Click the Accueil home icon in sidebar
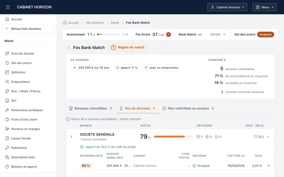 [x=7, y=19]
